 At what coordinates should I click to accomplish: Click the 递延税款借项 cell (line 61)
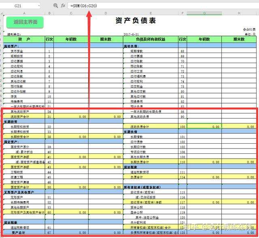pos(24,227)
